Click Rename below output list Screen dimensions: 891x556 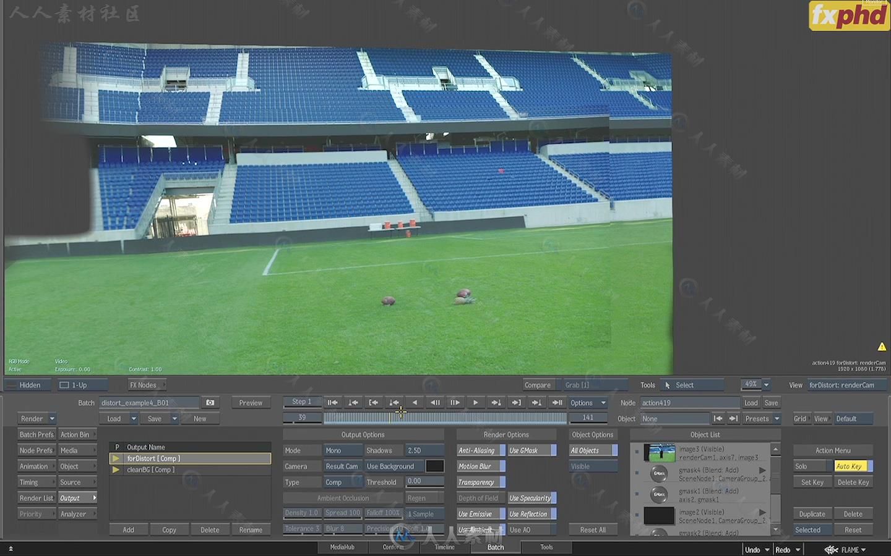pyautogui.click(x=251, y=530)
